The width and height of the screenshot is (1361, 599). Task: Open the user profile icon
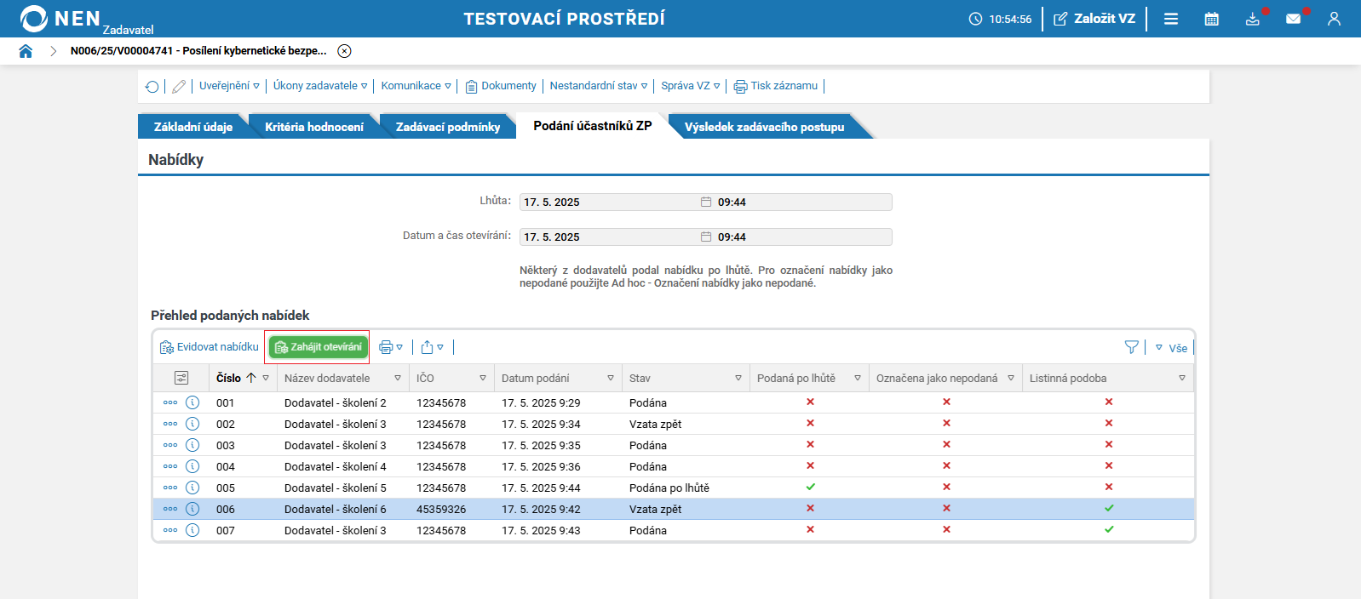(1334, 19)
